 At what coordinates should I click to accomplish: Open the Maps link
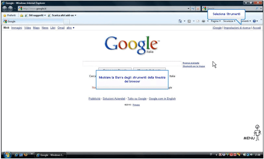36,27
